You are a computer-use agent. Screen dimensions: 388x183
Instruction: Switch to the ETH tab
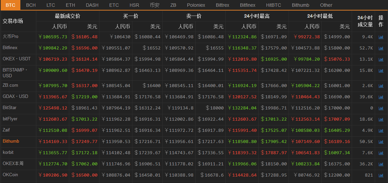[x=71, y=5]
